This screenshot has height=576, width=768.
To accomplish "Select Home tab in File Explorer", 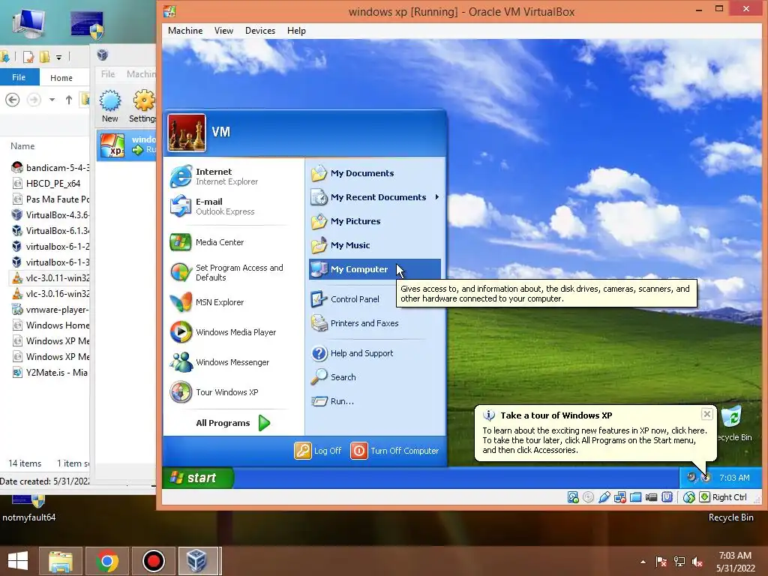I will click(x=61, y=77).
